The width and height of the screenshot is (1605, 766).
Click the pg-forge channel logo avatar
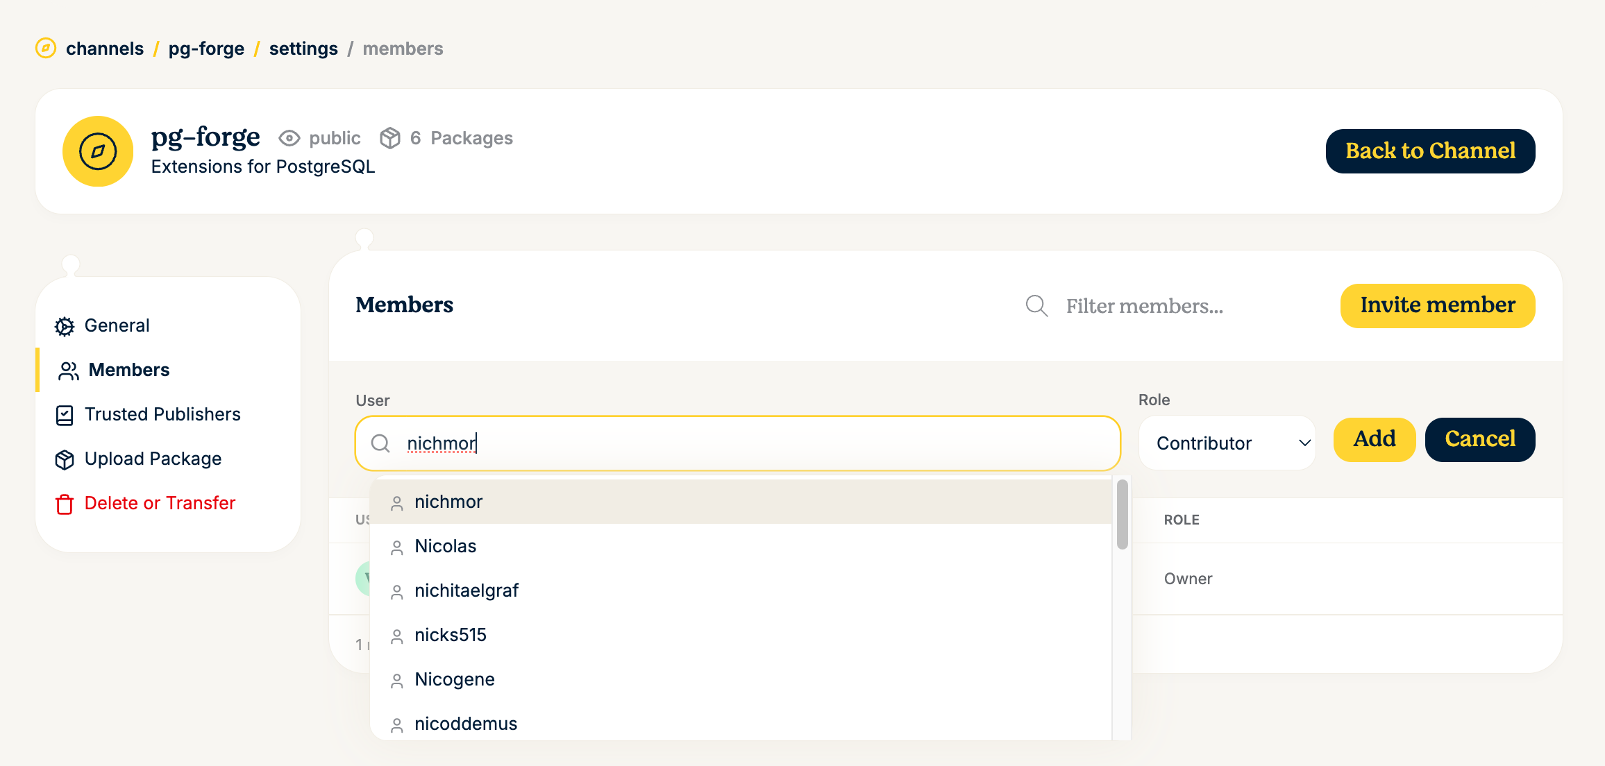coord(98,151)
